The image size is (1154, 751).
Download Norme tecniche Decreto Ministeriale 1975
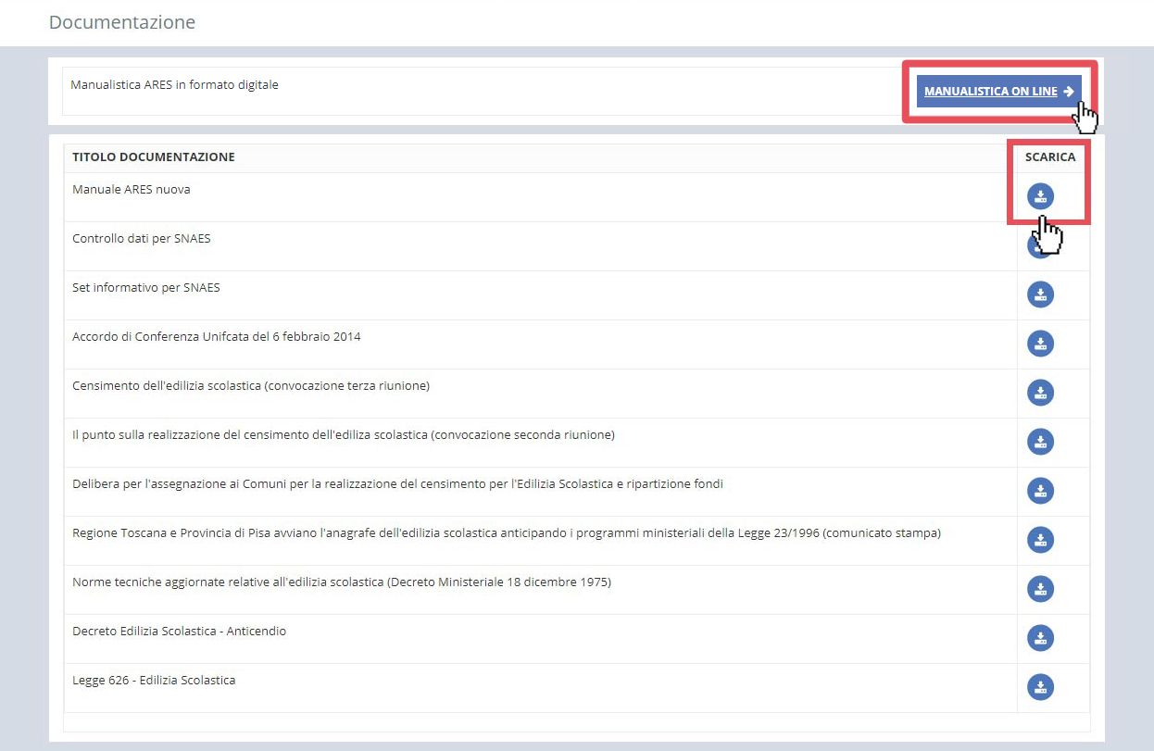click(x=1040, y=589)
